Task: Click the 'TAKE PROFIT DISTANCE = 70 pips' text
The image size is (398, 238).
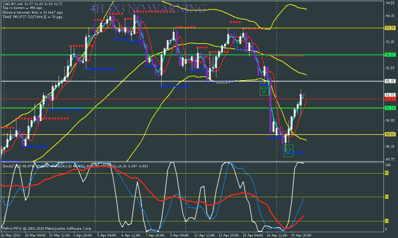Action: (32, 17)
